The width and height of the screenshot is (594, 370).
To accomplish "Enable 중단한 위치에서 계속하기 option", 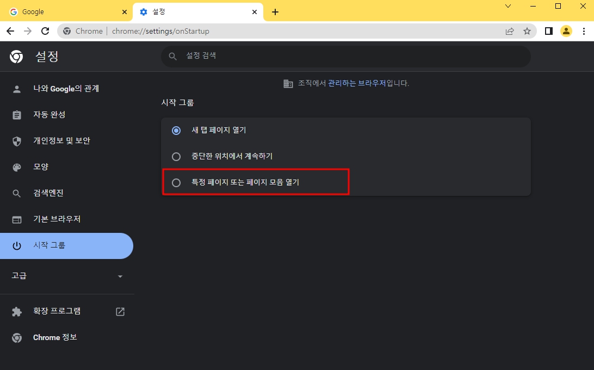I will pyautogui.click(x=176, y=156).
